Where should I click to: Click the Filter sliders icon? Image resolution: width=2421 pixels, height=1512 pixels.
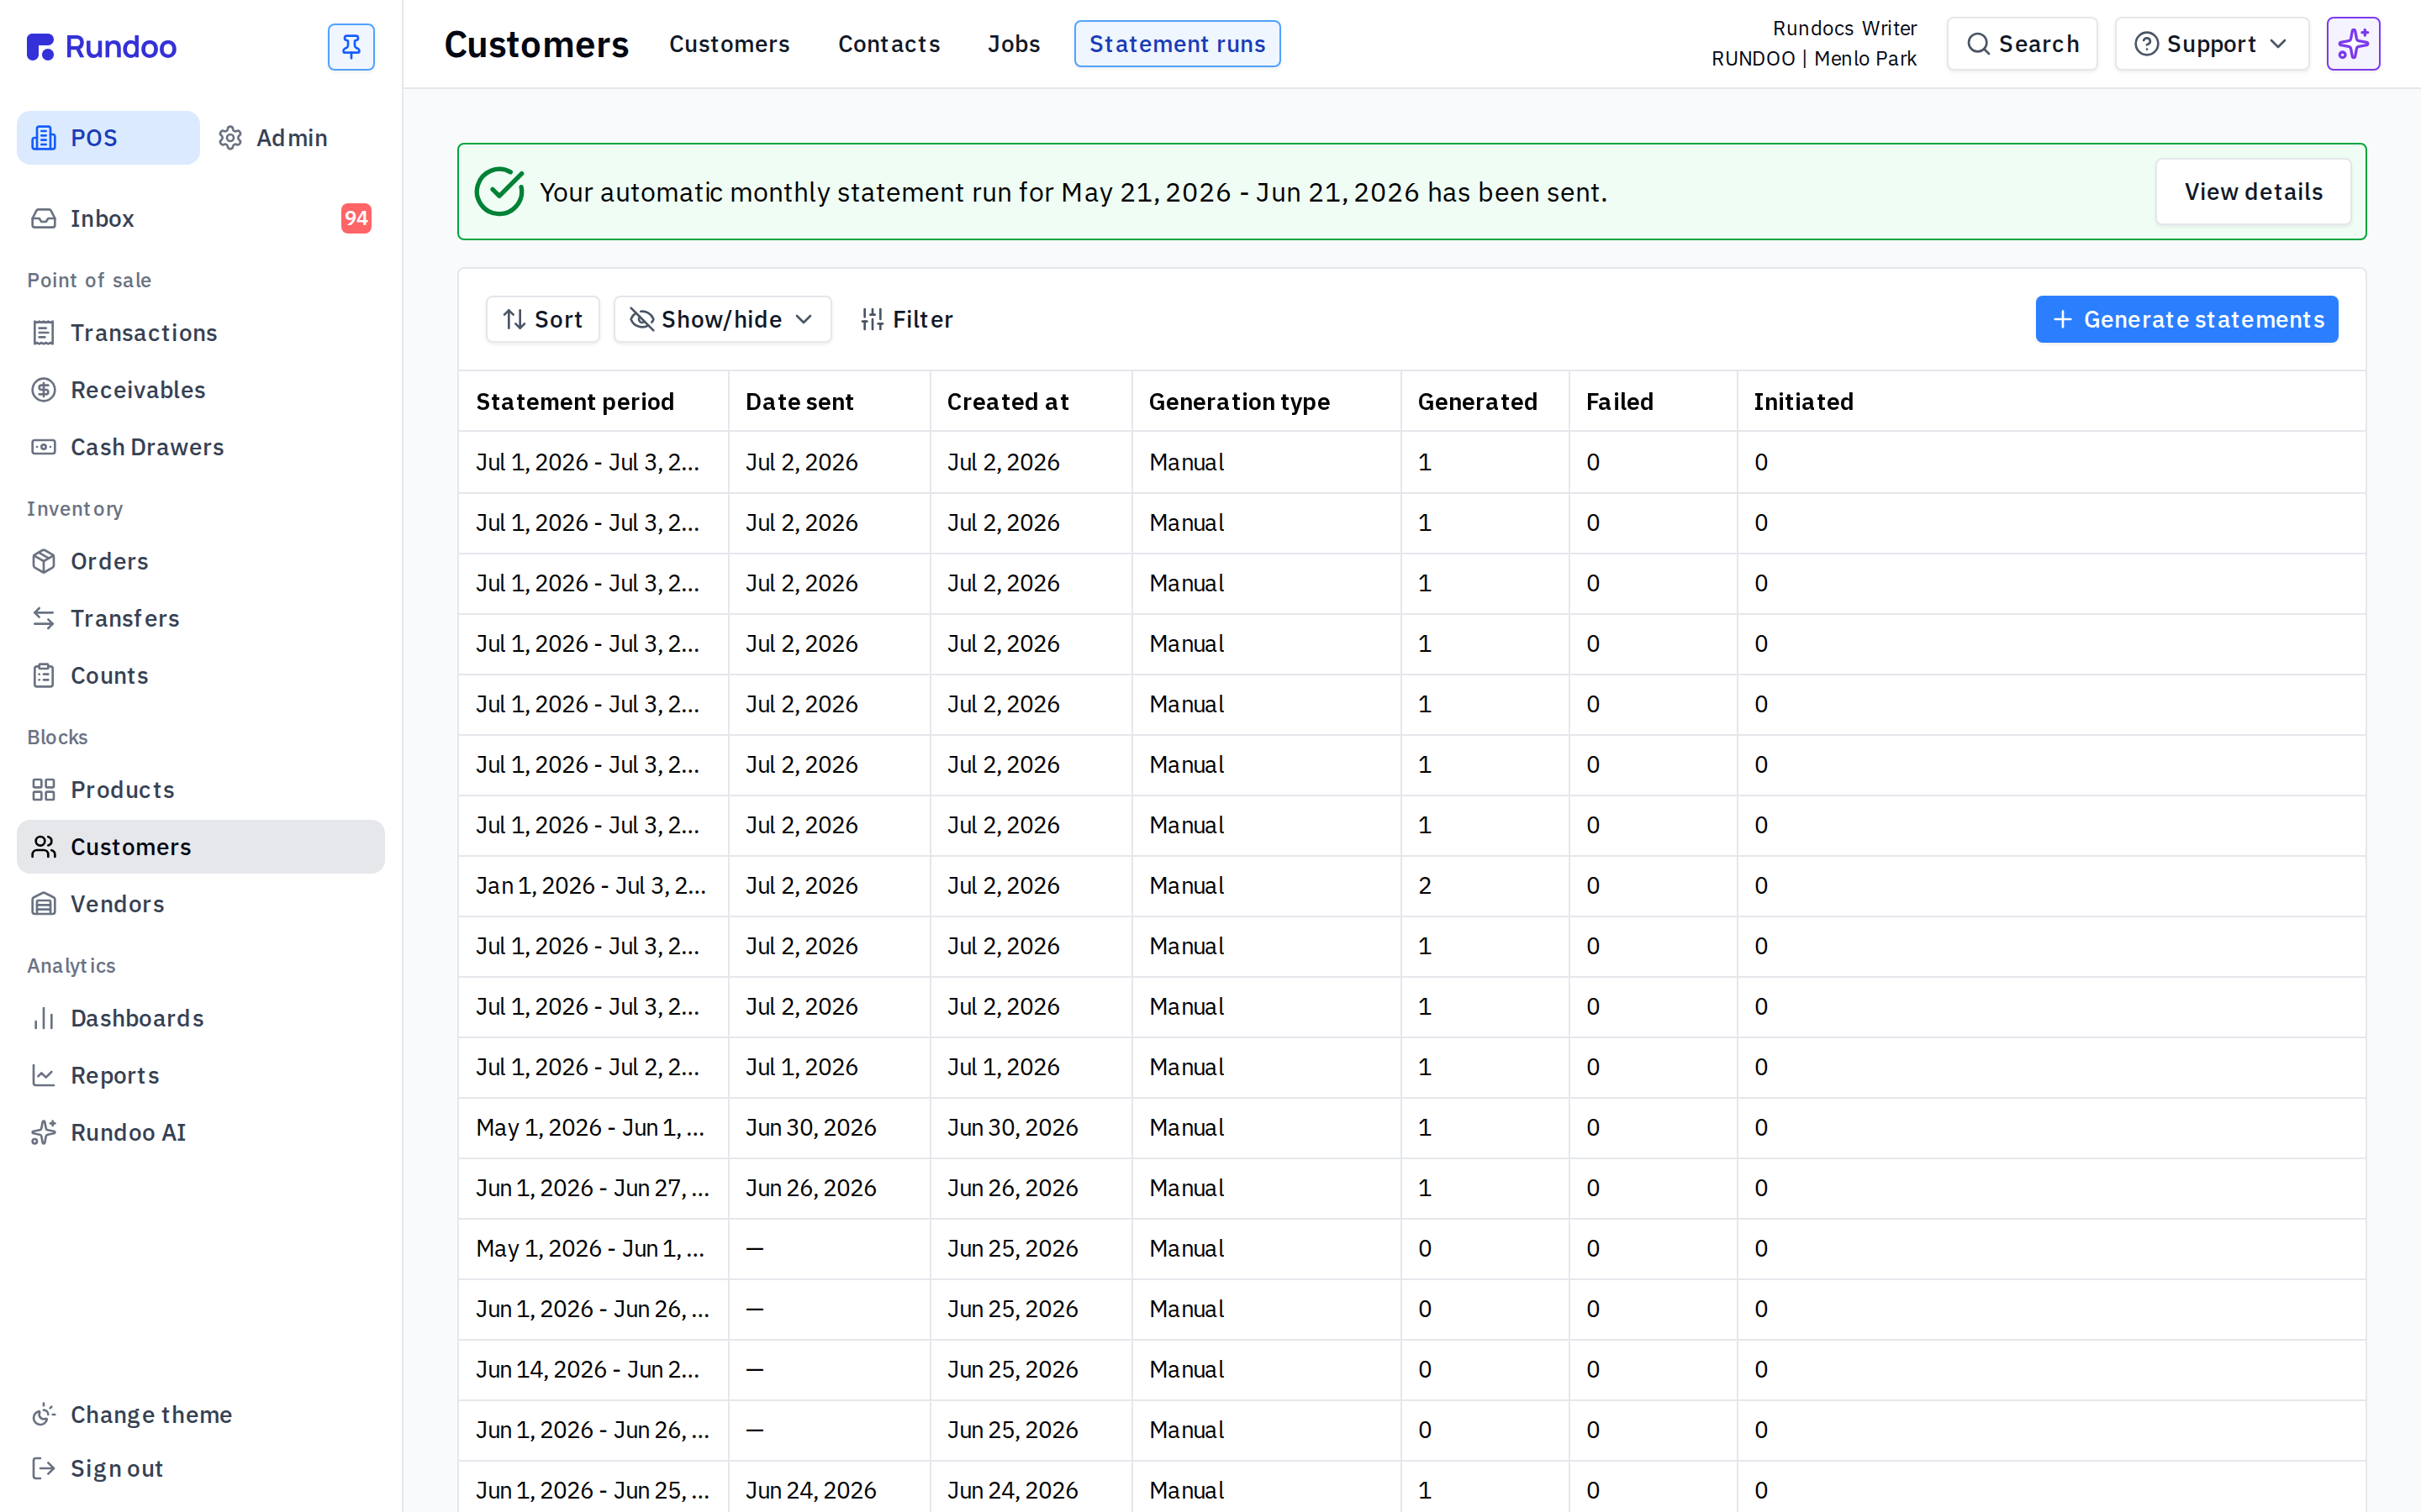click(x=873, y=319)
